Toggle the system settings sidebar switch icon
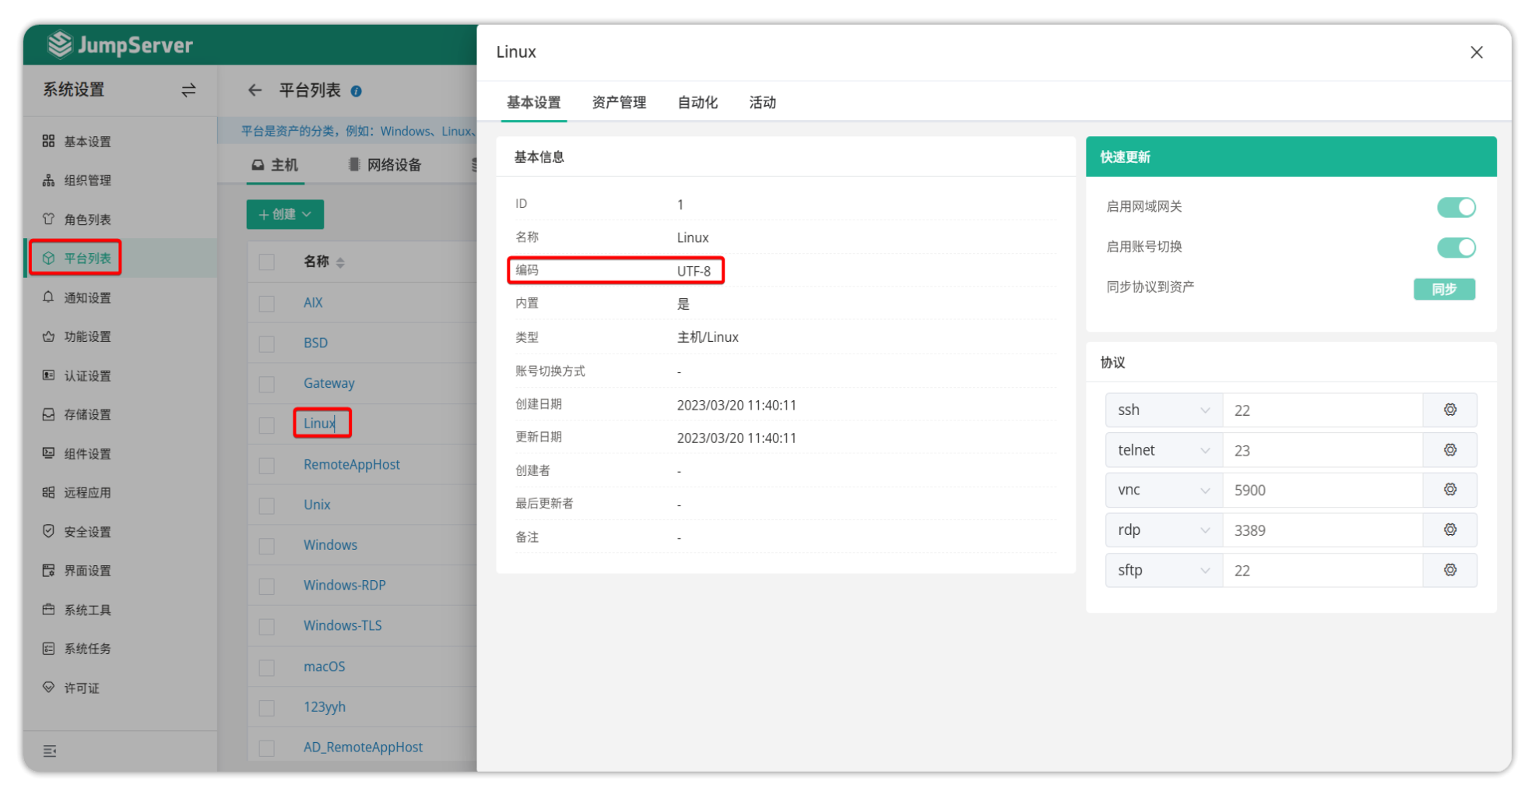 pos(188,90)
